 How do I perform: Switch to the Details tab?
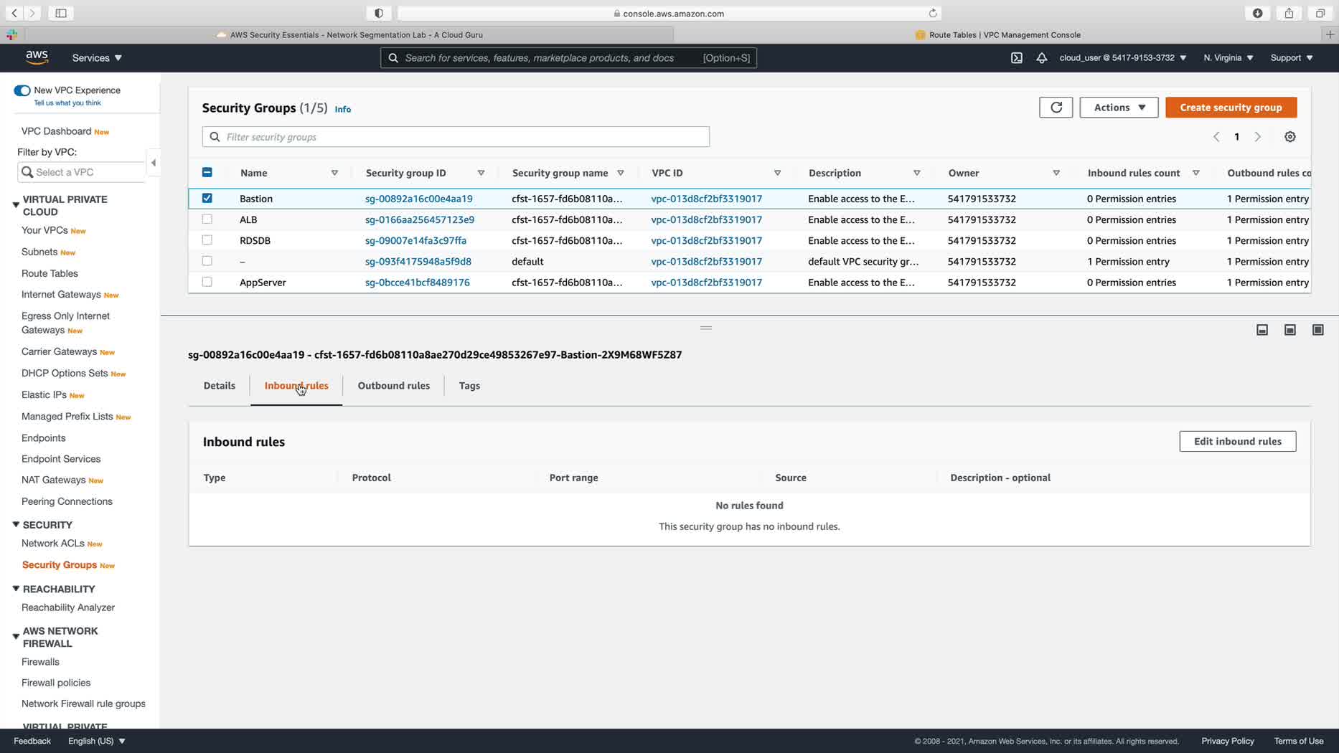pos(219,386)
